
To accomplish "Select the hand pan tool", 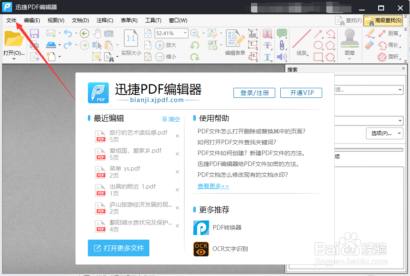I will point(97,33).
